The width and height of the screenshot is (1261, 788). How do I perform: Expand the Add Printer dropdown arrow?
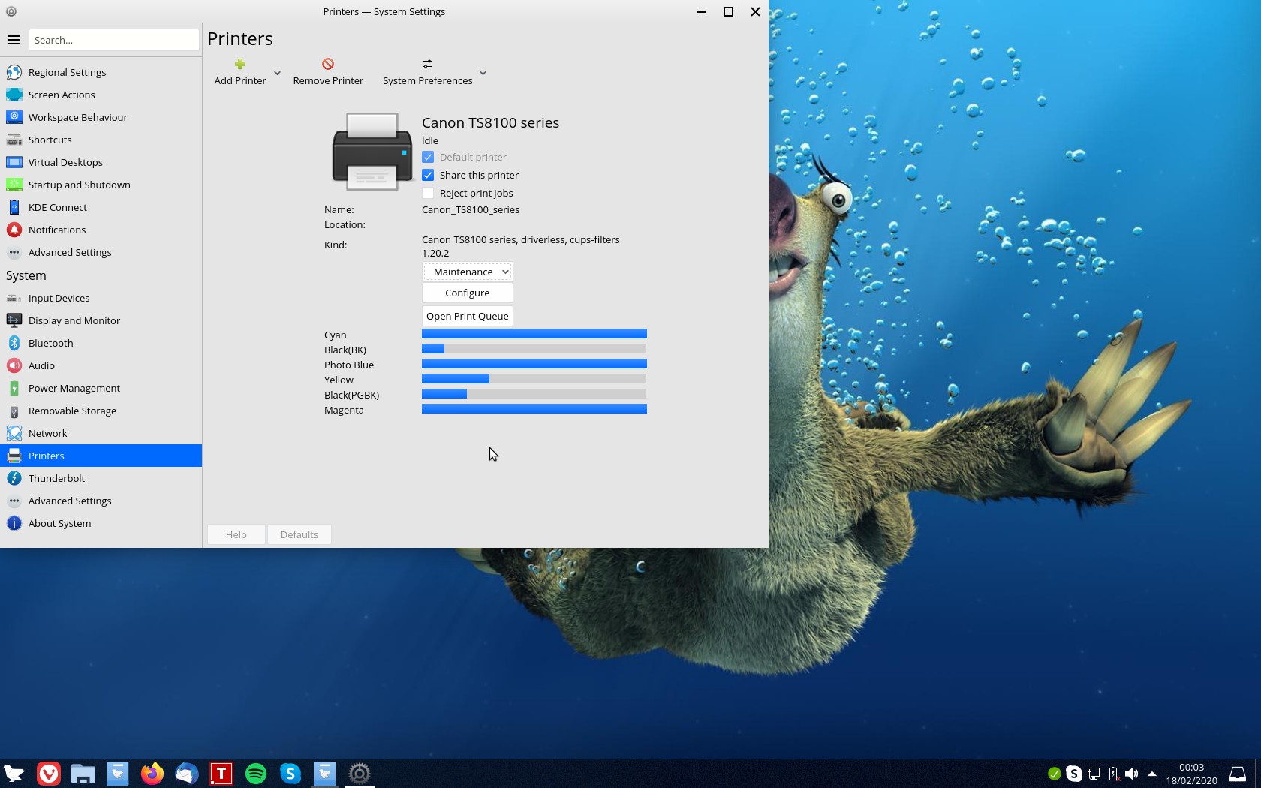click(277, 73)
